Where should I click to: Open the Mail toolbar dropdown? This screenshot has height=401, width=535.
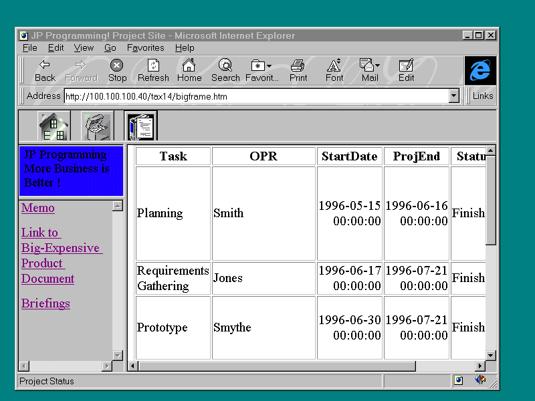[370, 70]
